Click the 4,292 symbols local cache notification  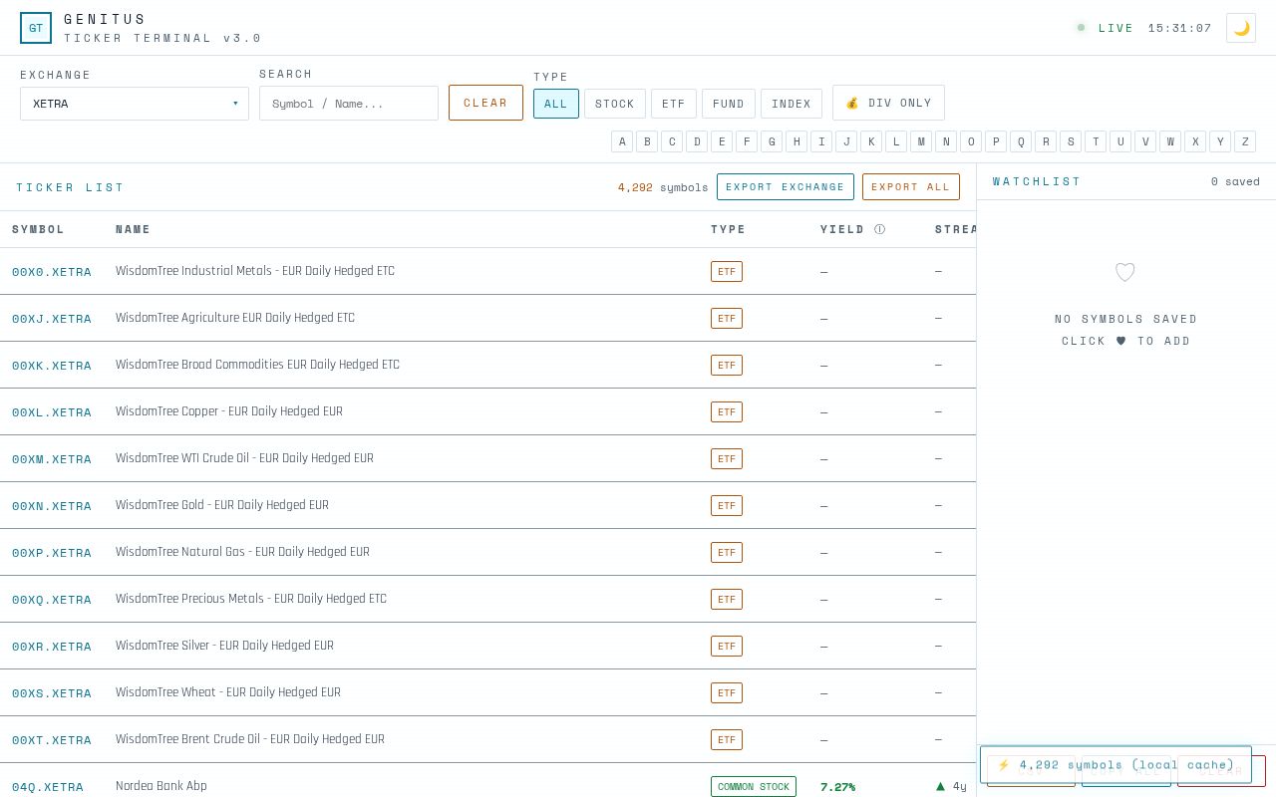pyautogui.click(x=1116, y=765)
